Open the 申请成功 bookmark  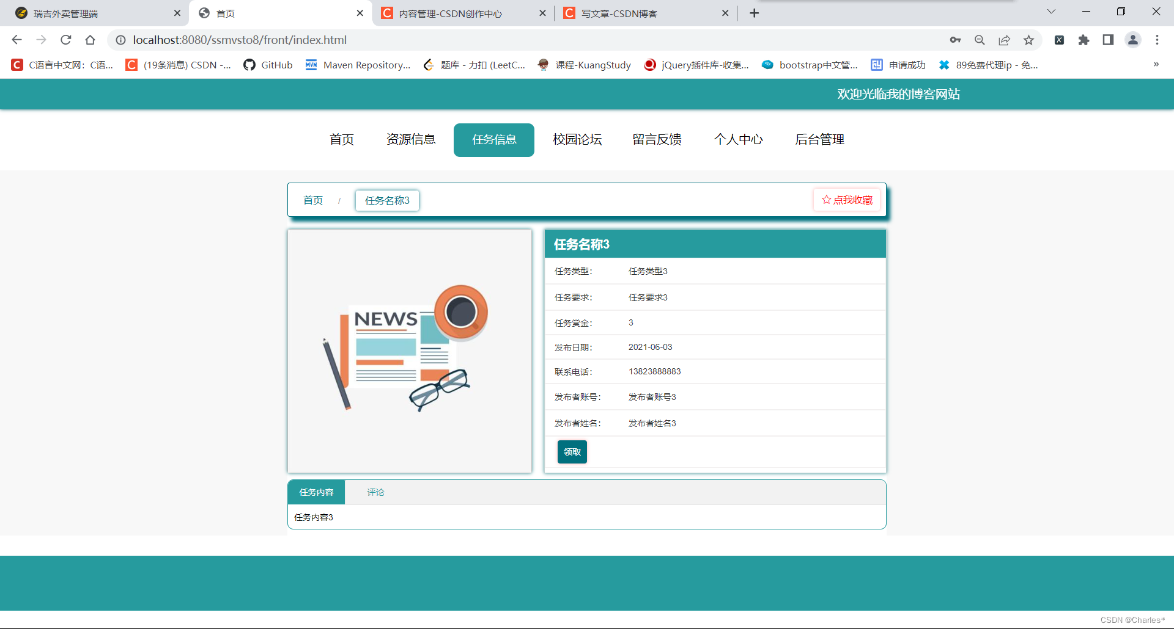pyautogui.click(x=898, y=65)
